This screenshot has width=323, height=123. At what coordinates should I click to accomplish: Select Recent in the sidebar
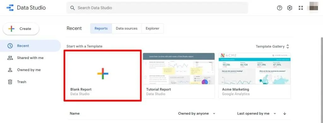(30, 46)
